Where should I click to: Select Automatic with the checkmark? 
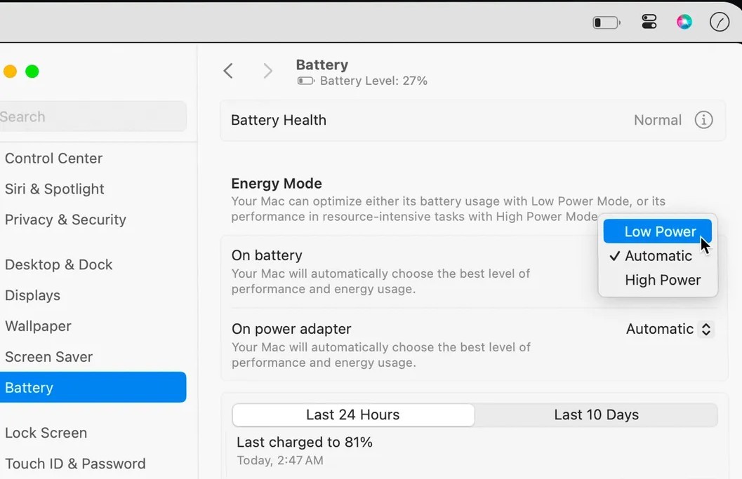[657, 255]
